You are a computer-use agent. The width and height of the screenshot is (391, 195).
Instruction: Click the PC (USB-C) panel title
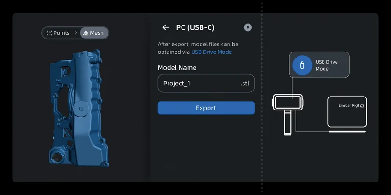click(x=195, y=27)
